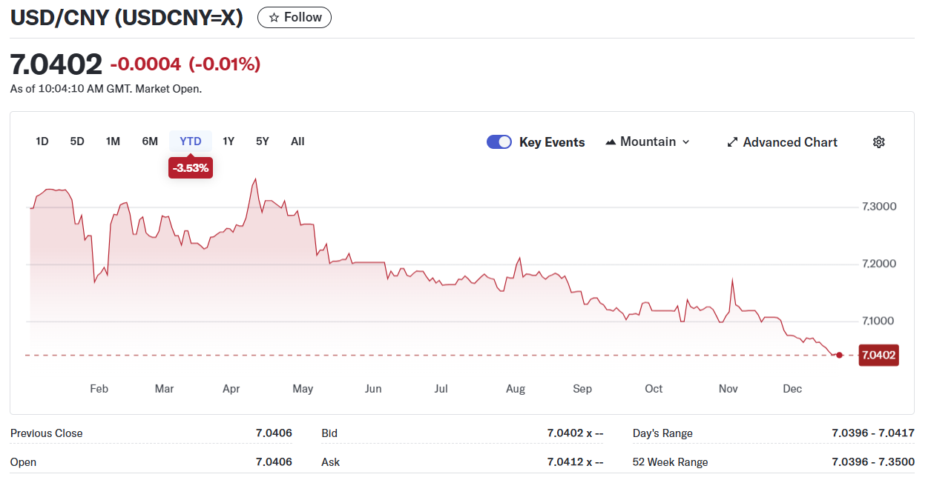
Task: Show the 1Y chart range
Action: pyautogui.click(x=228, y=141)
